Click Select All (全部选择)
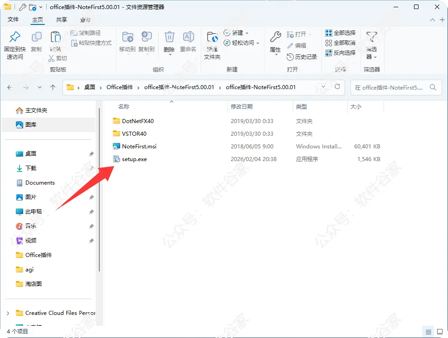This screenshot has width=448, height=338. (340, 33)
